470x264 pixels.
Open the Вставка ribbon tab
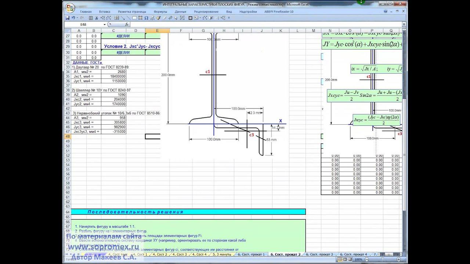[x=105, y=11]
